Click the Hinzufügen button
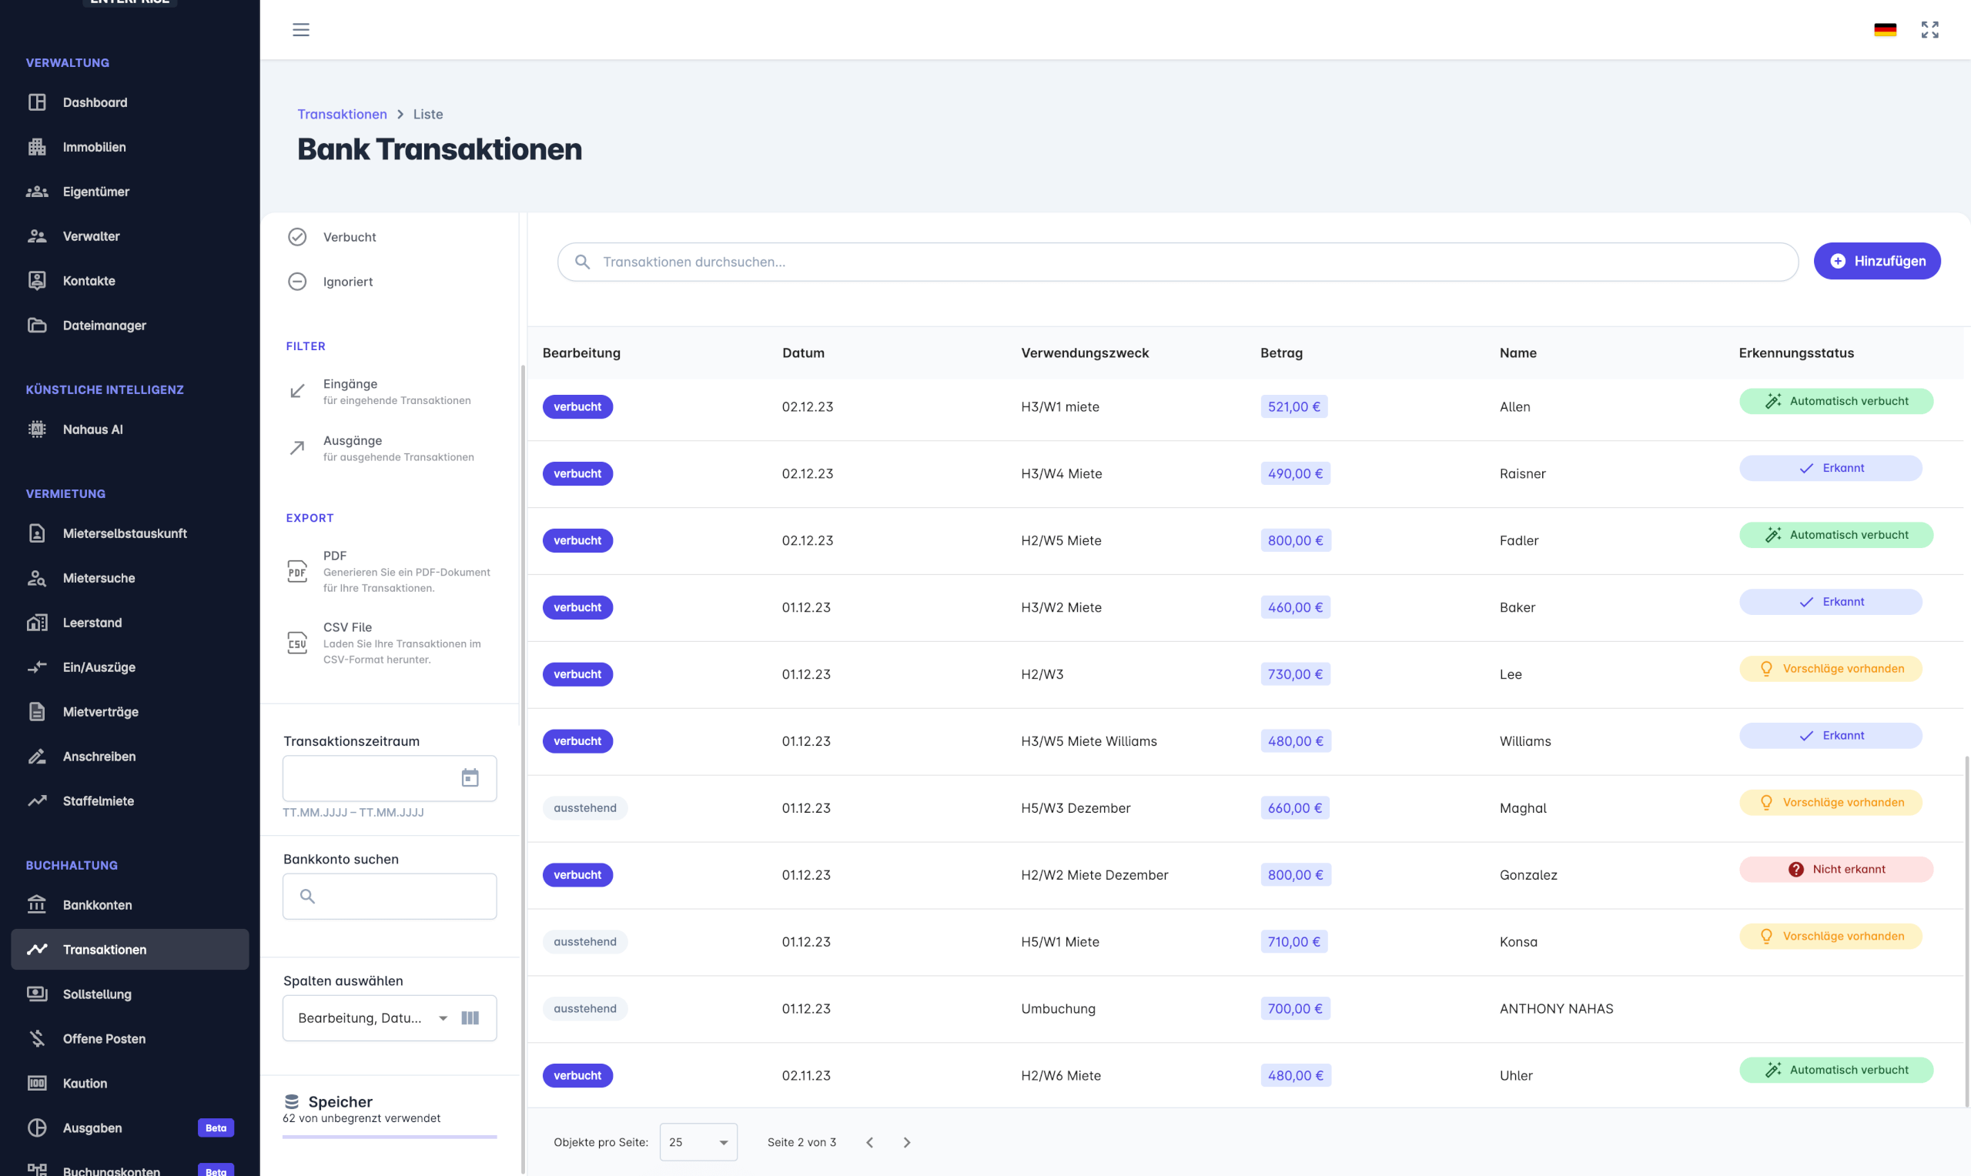The image size is (1971, 1176). coord(1877,261)
